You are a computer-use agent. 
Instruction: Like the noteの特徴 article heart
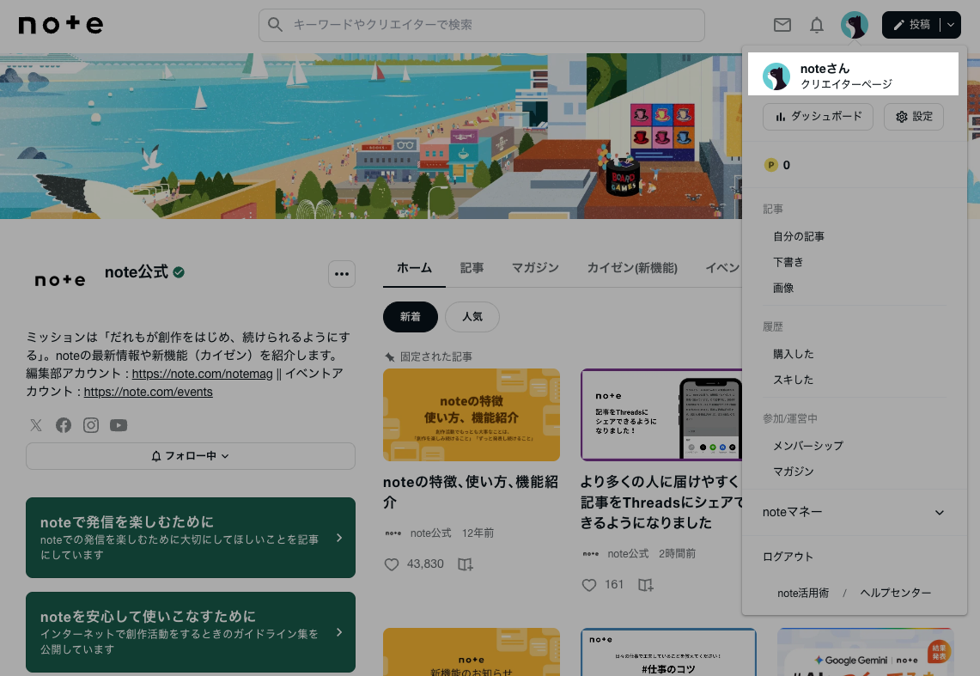tap(392, 564)
